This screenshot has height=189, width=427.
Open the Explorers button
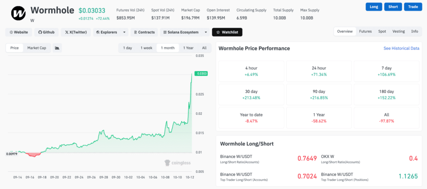[x=107, y=32]
